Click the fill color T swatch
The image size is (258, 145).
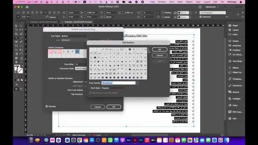pyautogui.click(x=17, y=68)
